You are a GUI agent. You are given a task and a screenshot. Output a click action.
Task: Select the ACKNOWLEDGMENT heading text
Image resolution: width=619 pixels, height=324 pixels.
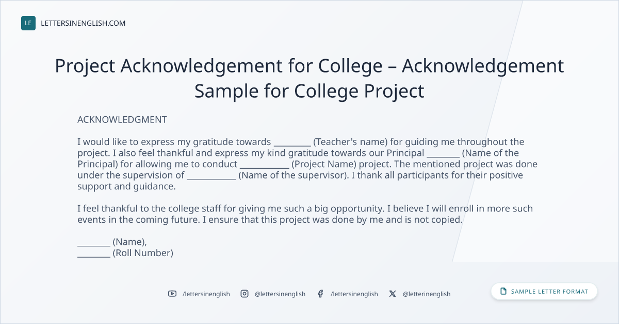click(122, 119)
